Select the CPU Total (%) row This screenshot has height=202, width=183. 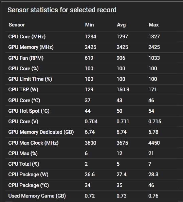[94, 164]
